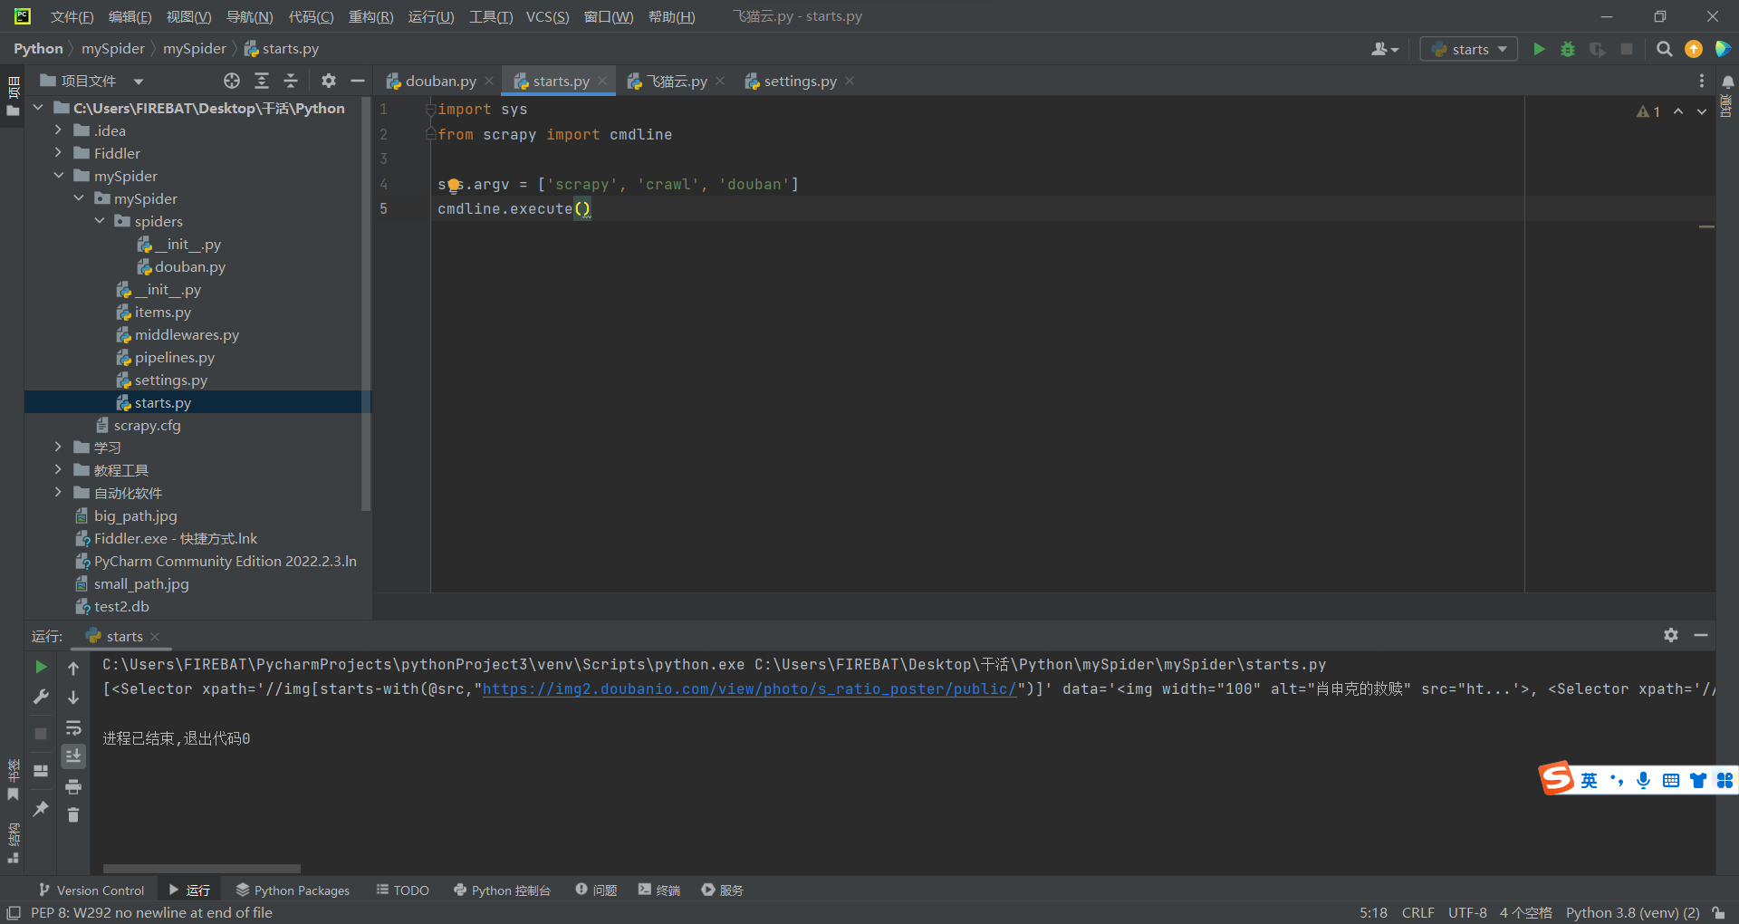Open editor tabs more options menu
The height and width of the screenshot is (924, 1739).
point(1702,81)
